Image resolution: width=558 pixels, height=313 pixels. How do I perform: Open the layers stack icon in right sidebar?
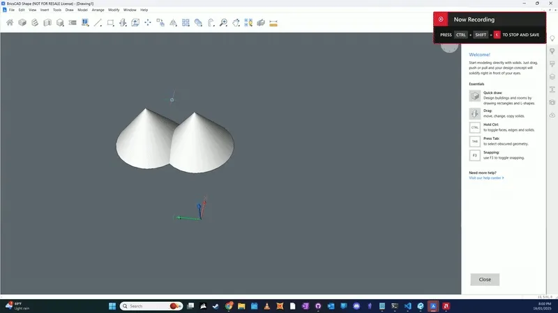click(552, 77)
